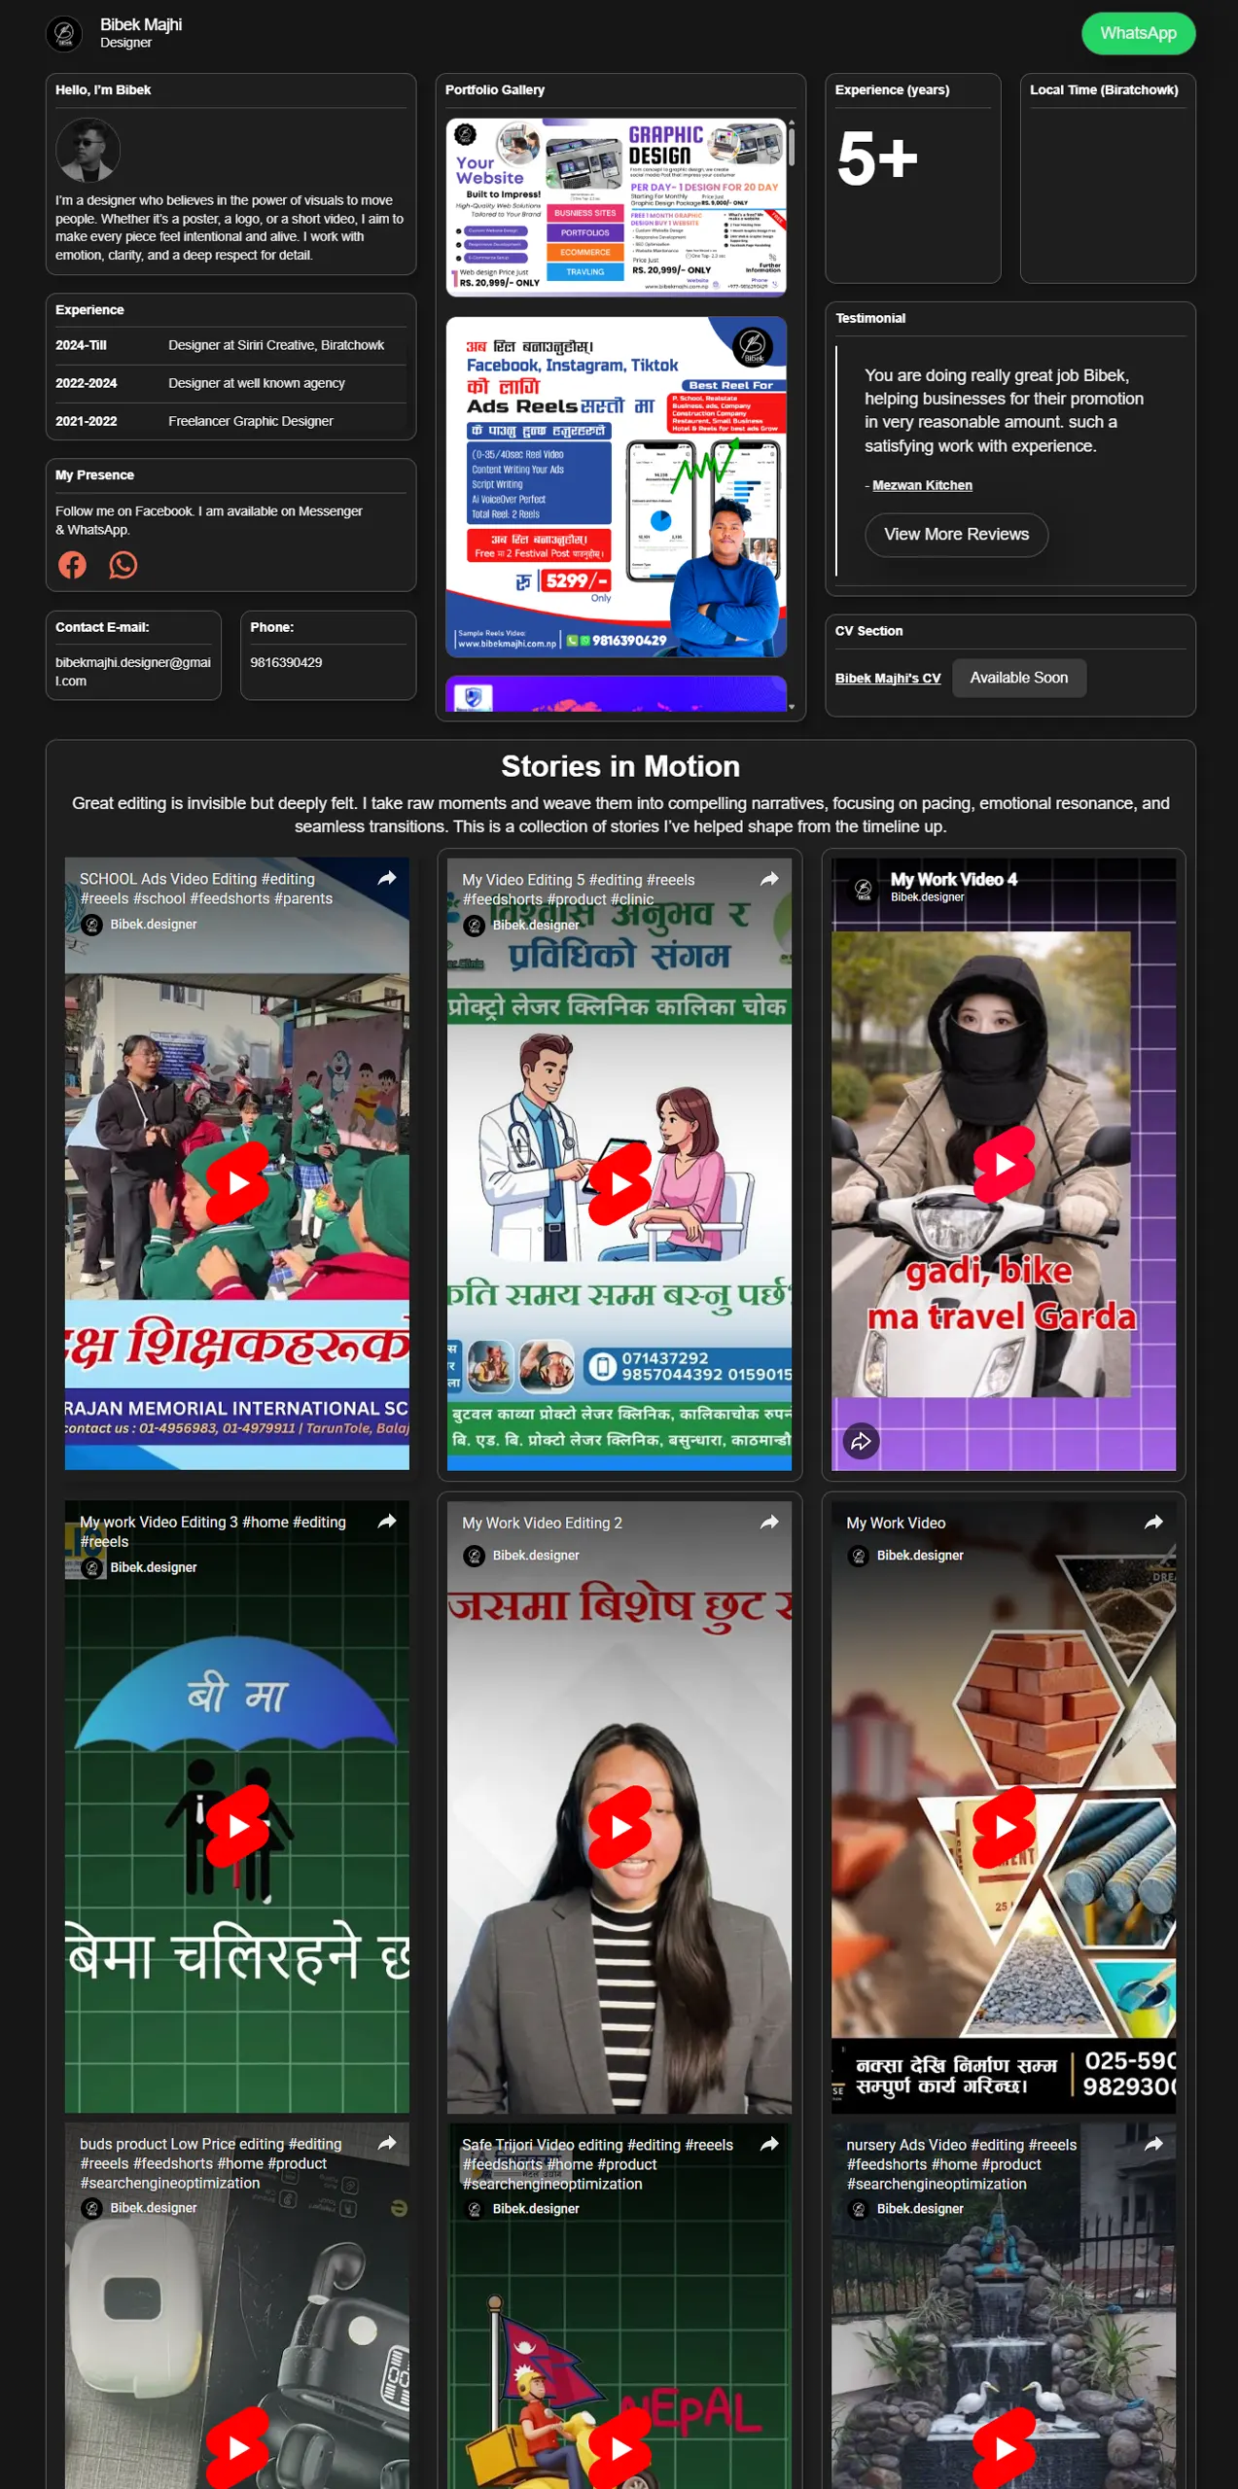This screenshot has height=2489, width=1238.
Task: Open the Bibek Majhi's CV link
Action: click(887, 679)
